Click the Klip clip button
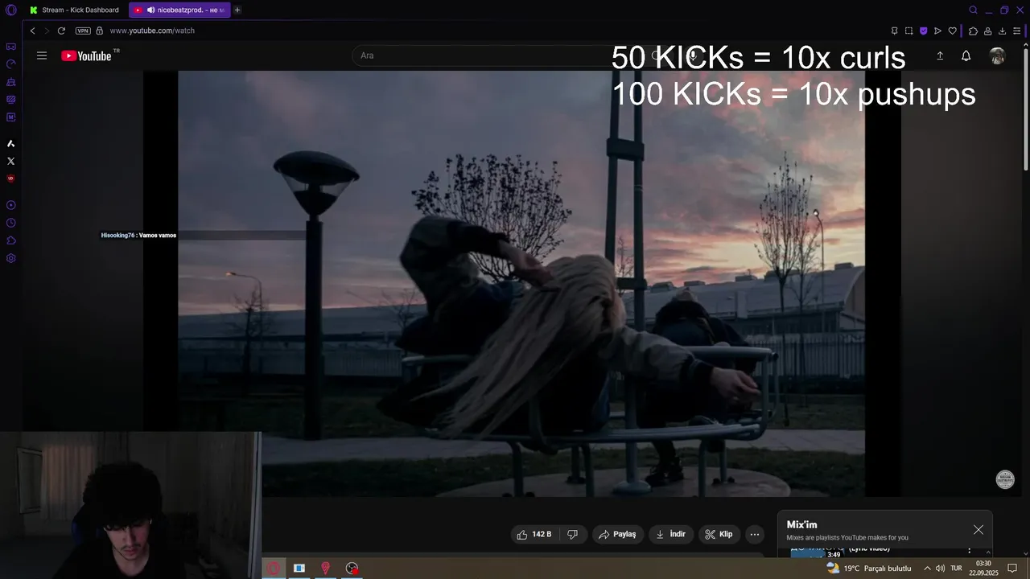This screenshot has width=1030, height=579. point(719,534)
